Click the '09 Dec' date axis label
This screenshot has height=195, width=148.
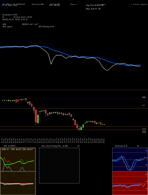click(x=104, y=141)
